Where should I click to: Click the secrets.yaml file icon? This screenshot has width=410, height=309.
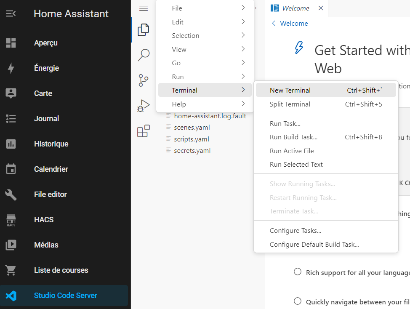click(x=168, y=150)
